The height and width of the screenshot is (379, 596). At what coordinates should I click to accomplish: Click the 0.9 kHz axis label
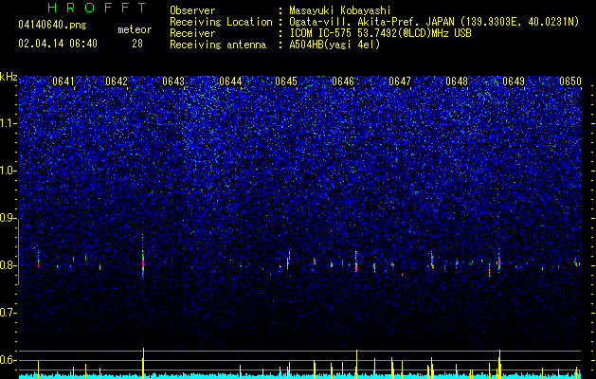pos(9,218)
